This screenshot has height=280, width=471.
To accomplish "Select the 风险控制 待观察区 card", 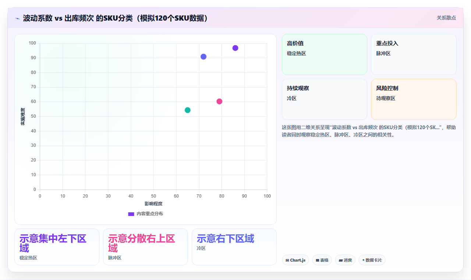I will click(x=414, y=99).
